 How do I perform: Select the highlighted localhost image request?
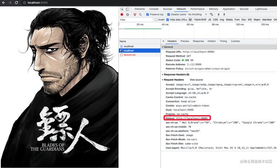(x=139, y=51)
